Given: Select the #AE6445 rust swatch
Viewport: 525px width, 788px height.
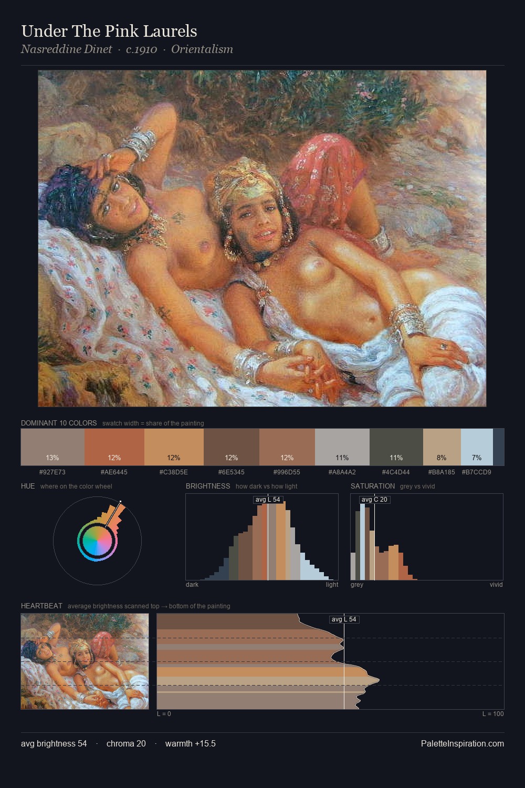Looking at the screenshot, I should 114,447.
